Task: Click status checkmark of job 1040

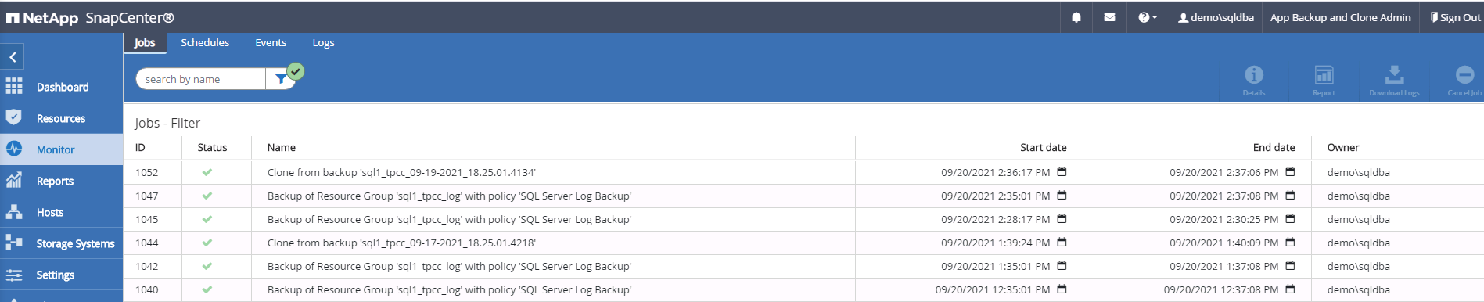Action: pos(207,289)
